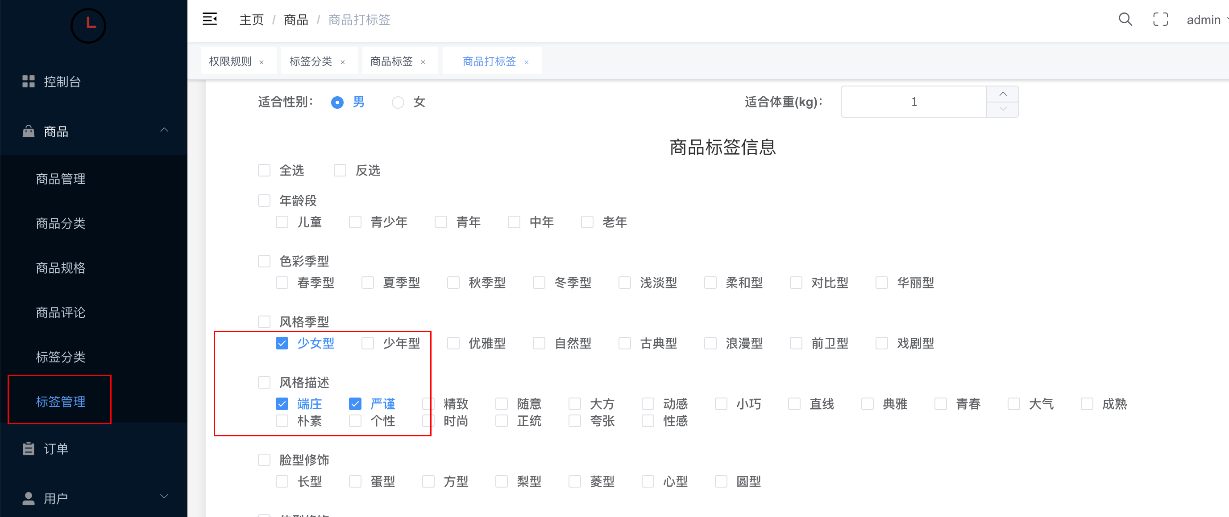This screenshot has height=517, width=1229.
Task: Open the search magnifier icon
Action: point(1125,19)
